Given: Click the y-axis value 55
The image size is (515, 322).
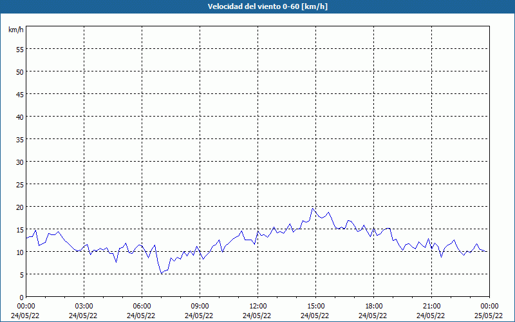Looking at the screenshot, I should coord(20,50).
